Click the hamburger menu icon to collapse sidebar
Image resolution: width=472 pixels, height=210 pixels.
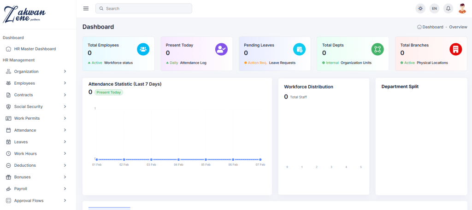click(86, 8)
